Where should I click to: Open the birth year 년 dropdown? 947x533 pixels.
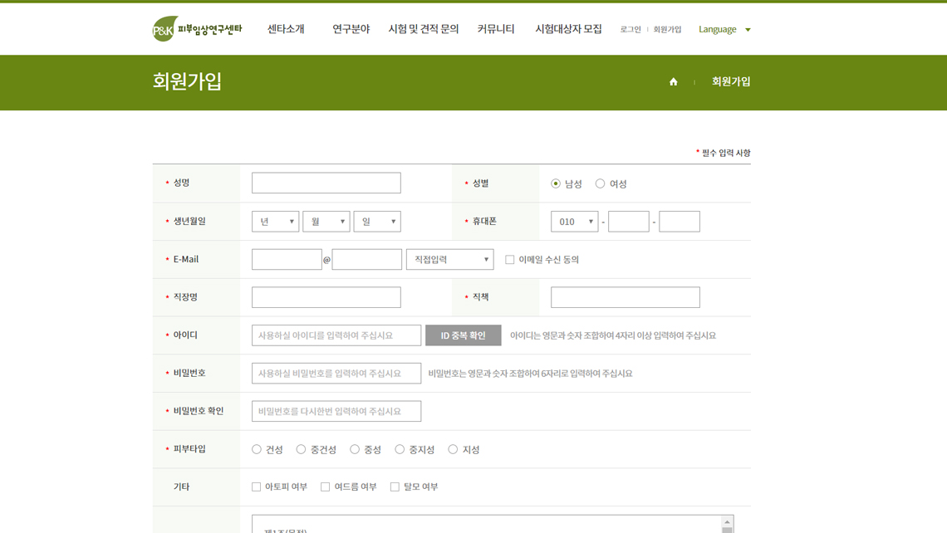(275, 222)
